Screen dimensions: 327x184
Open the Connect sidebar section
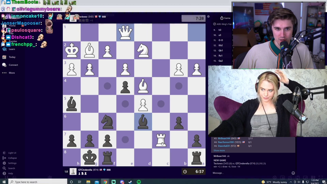pyautogui.click(x=10, y=65)
